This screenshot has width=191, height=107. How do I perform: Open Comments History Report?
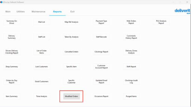[131, 37]
